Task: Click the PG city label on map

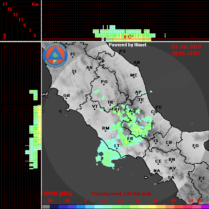Action: click(104, 82)
